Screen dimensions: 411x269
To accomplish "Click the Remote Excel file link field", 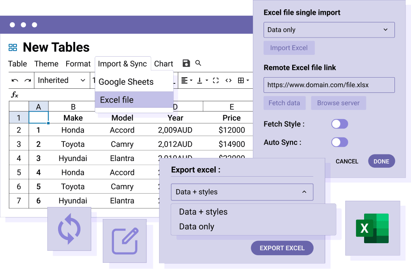I will pyautogui.click(x=329, y=85).
